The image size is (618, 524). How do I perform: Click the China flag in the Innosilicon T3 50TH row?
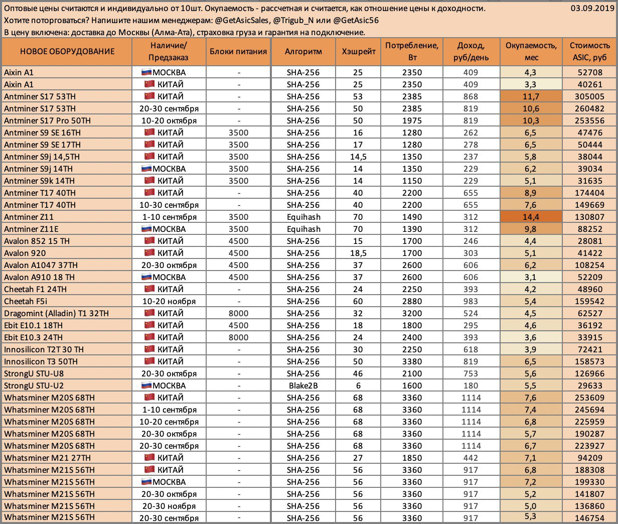(x=149, y=361)
